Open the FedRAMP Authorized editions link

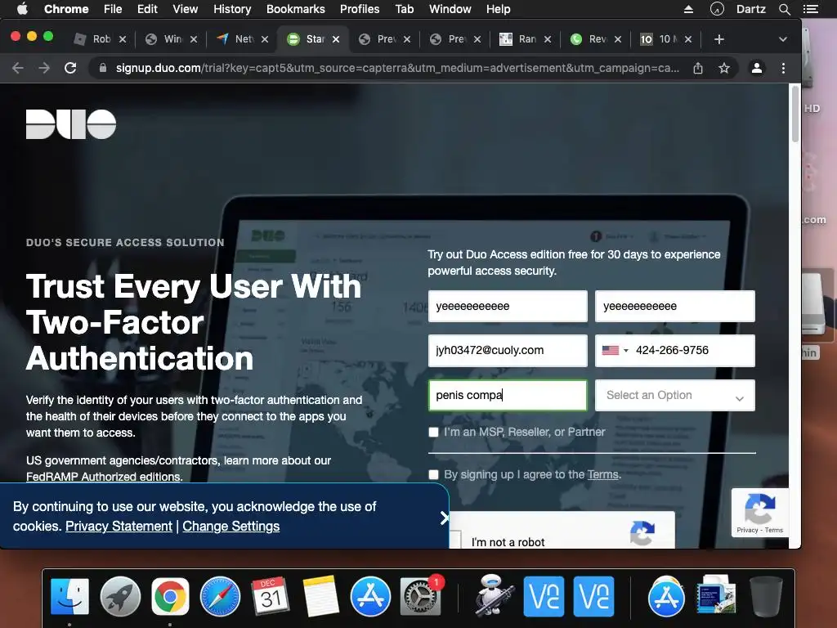tap(104, 477)
